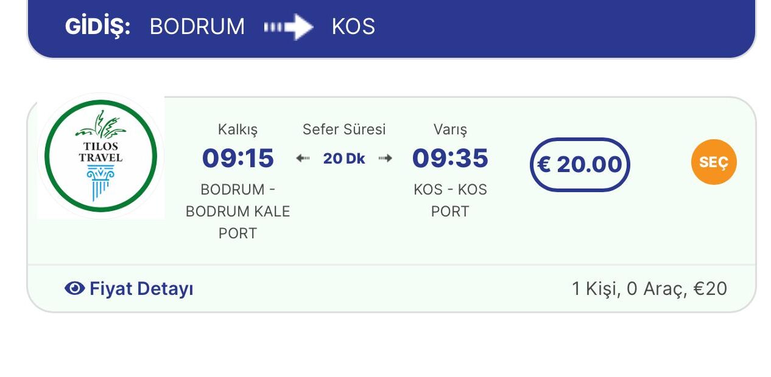Click the KOS - KOS PORT arrival text

[450, 201]
